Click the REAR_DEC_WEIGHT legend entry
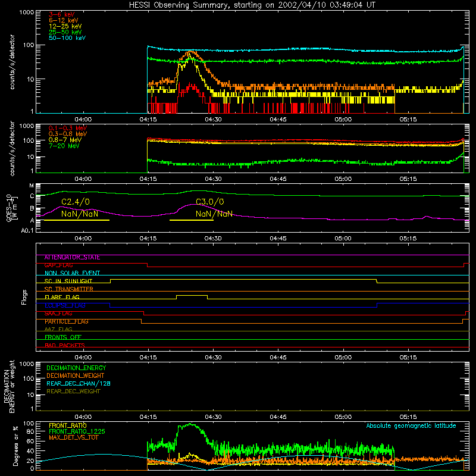 [x=73, y=392]
